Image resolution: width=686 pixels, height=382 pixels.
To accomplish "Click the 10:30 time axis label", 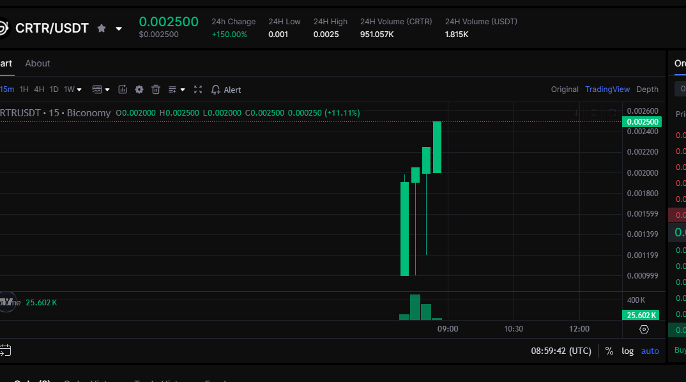I will click(x=513, y=329).
